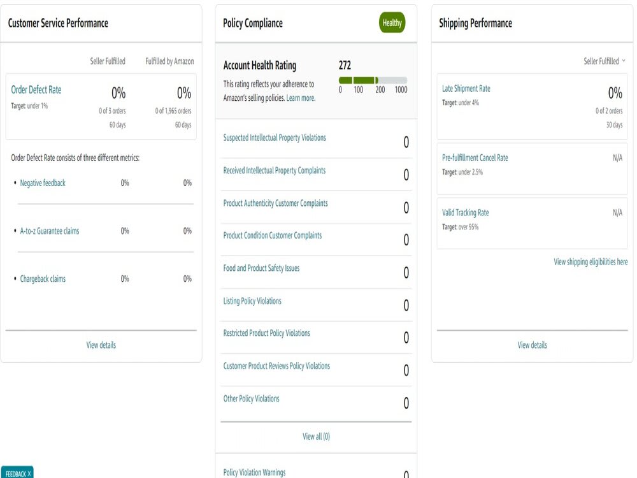Open the Negative feedback metric link
The height and width of the screenshot is (478, 637).
(x=43, y=183)
